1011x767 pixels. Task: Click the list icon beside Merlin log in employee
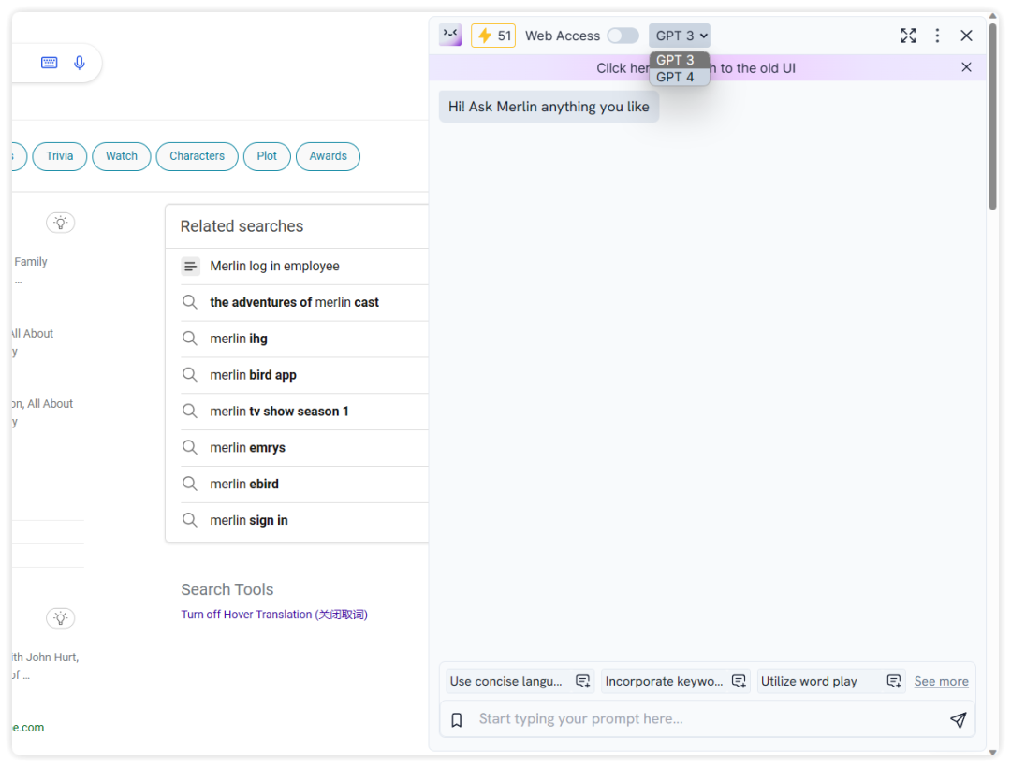tap(190, 266)
